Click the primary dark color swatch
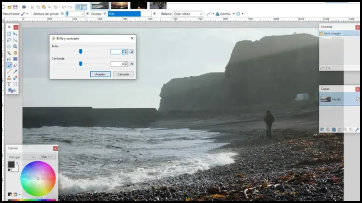This screenshot has height=203, width=362. tap(11, 164)
